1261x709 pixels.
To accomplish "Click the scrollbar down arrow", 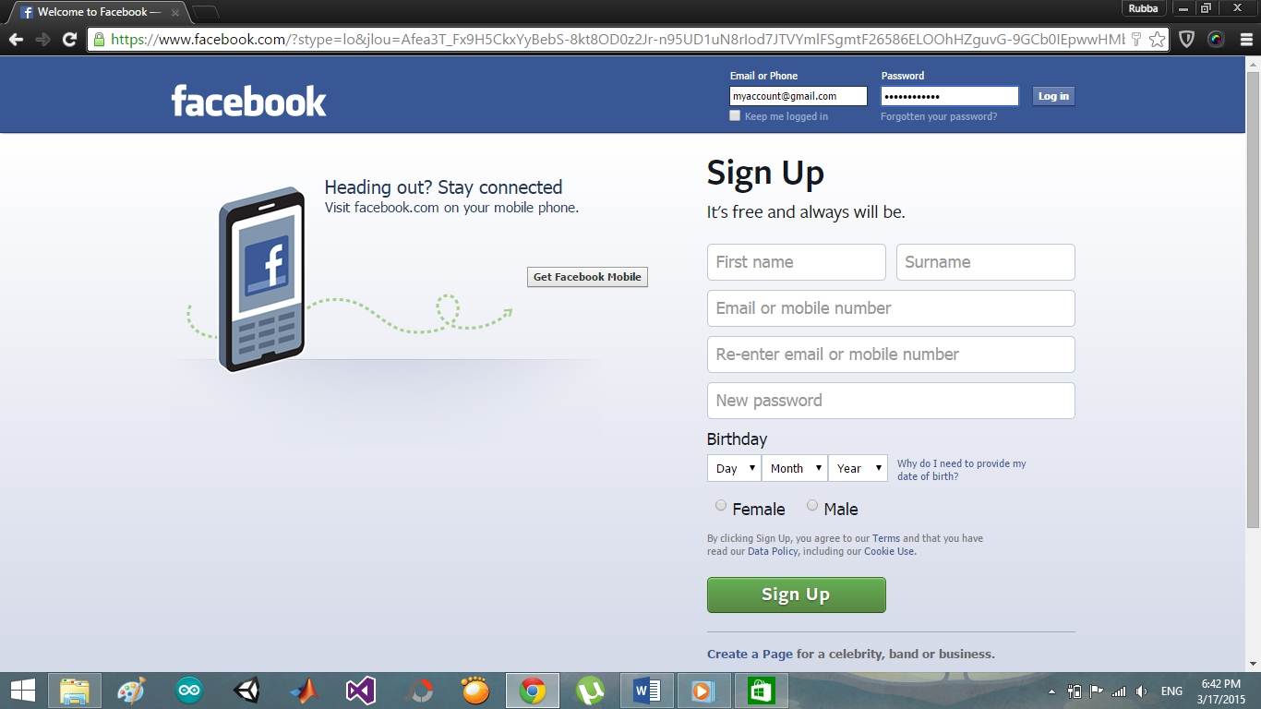I will pyautogui.click(x=1253, y=664).
